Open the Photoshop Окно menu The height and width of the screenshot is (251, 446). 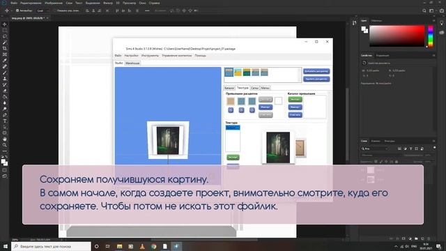[x=142, y=3]
